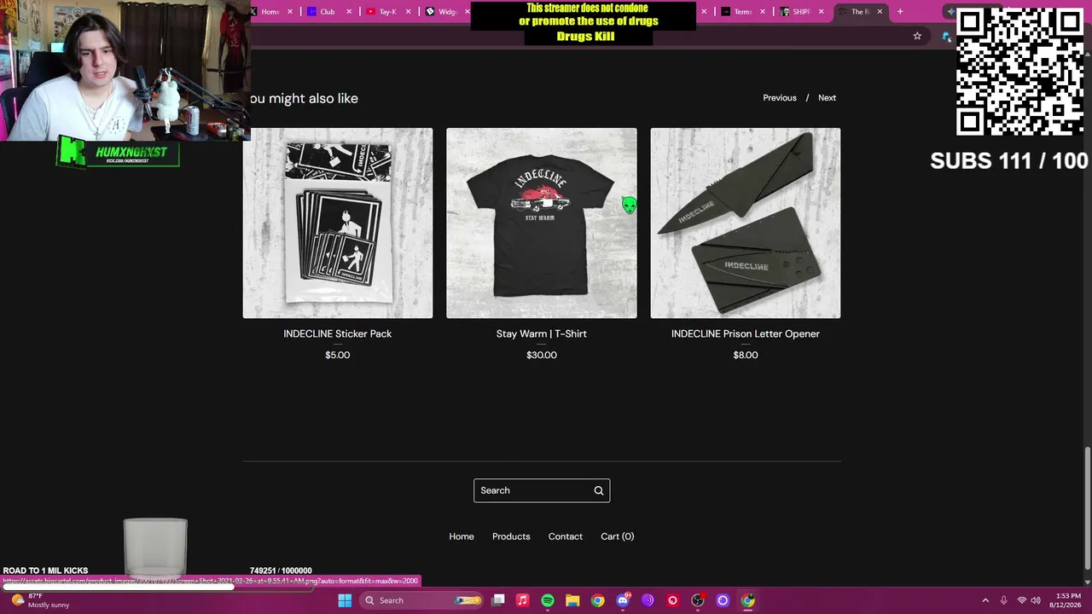
Task: Click the INDECLINE Prison Letter Opener title
Action: coord(746,333)
